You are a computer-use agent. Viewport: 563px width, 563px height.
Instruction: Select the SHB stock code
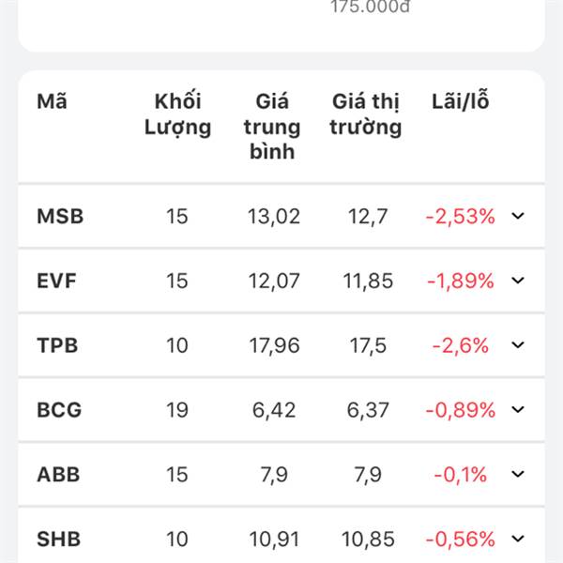click(59, 539)
